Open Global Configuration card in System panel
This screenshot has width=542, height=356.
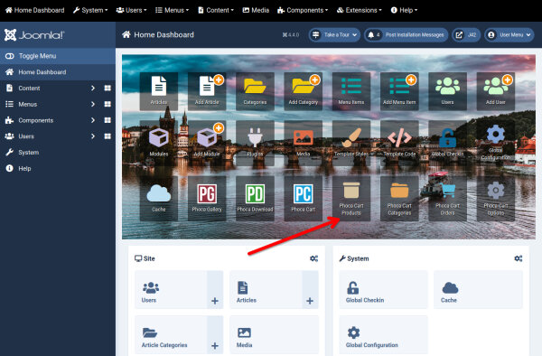[383, 335]
